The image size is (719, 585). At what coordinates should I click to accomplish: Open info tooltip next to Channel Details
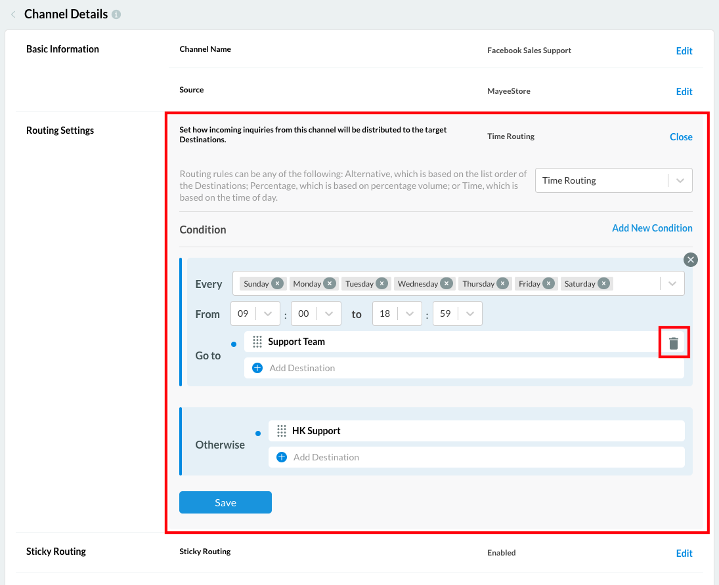(x=116, y=14)
